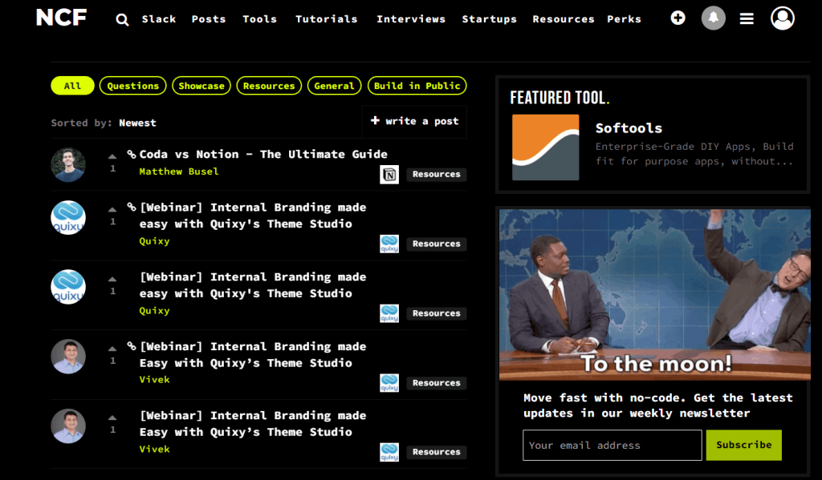The height and width of the screenshot is (480, 822).
Task: Click Resources tag on Coda vs Notion post
Action: coord(436,175)
